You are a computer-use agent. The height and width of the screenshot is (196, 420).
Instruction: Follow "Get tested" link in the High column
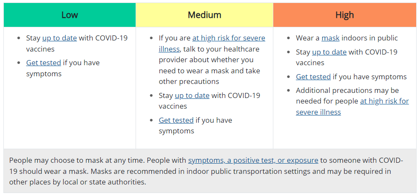click(313, 77)
